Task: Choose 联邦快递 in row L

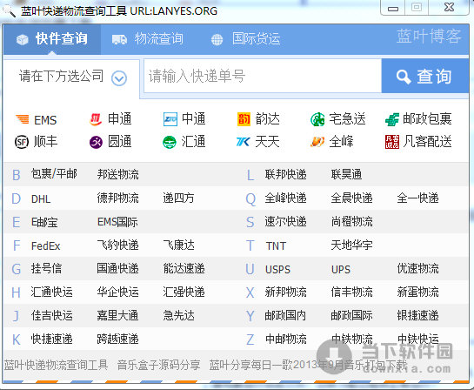Action: (285, 175)
